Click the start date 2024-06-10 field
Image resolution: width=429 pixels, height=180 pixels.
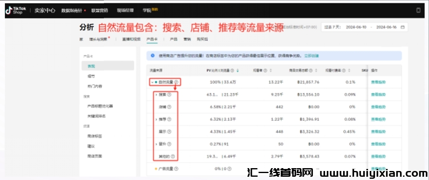[x=357, y=27]
